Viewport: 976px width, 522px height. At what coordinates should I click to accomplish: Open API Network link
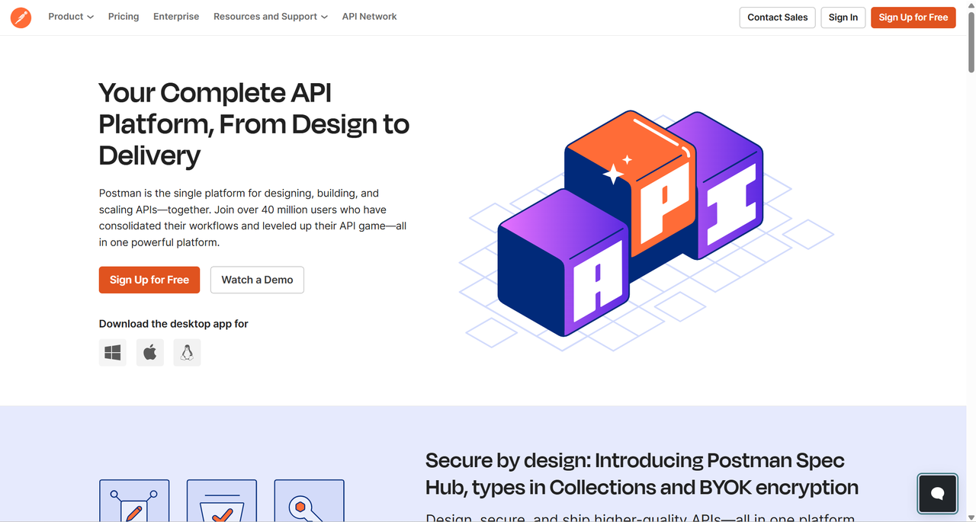pos(369,17)
